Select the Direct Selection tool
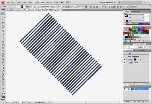 coord(3,17)
